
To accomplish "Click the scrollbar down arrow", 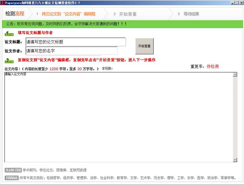I will pos(235,161).
